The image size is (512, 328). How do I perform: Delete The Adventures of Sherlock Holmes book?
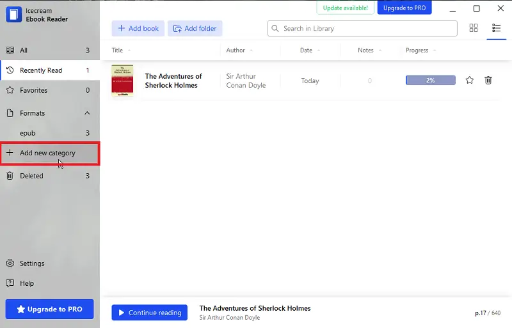(488, 81)
